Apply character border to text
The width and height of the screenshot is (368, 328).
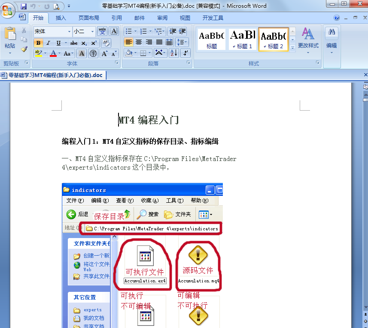coord(114,31)
